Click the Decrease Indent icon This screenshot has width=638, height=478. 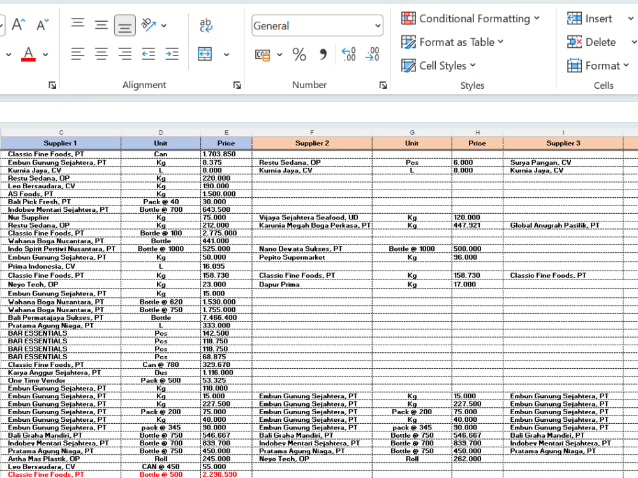pyautogui.click(x=149, y=54)
